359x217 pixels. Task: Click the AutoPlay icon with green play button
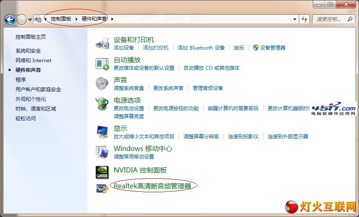coord(102,64)
